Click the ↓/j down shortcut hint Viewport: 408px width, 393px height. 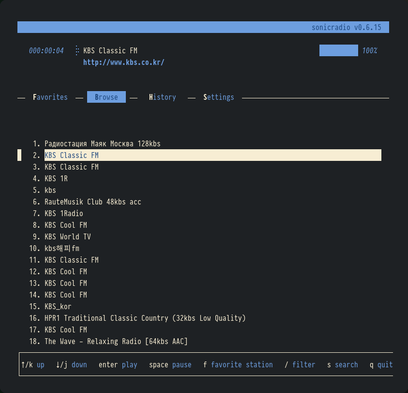coord(72,364)
